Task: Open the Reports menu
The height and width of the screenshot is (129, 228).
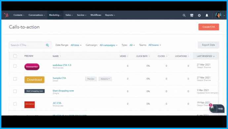Action: [110, 15]
